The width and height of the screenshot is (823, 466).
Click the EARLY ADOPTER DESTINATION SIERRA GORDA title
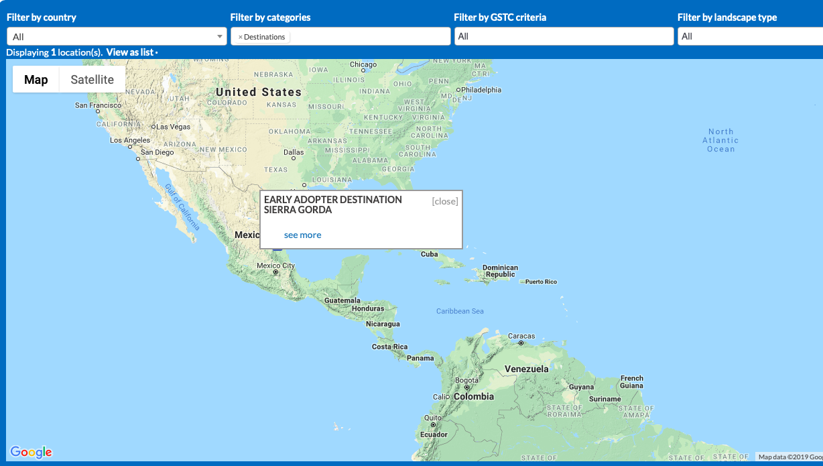333,205
